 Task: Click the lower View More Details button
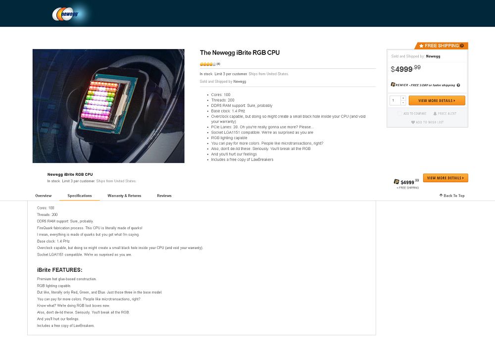(x=445, y=178)
